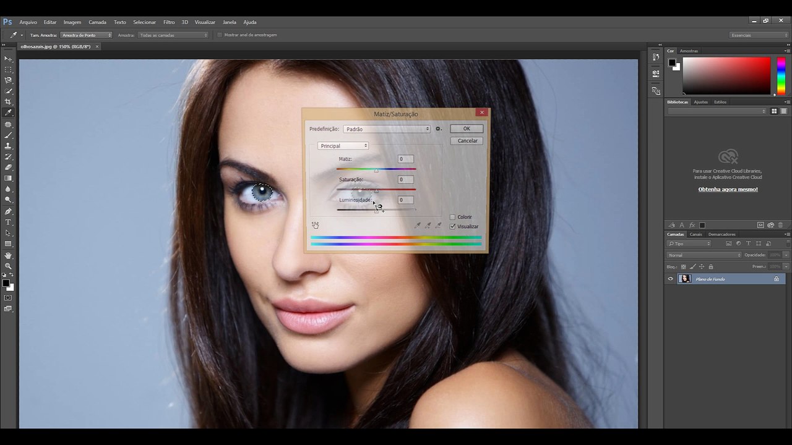792x445 pixels.
Task: Uncheck the Visualizar checkbox
Action: [x=452, y=226]
